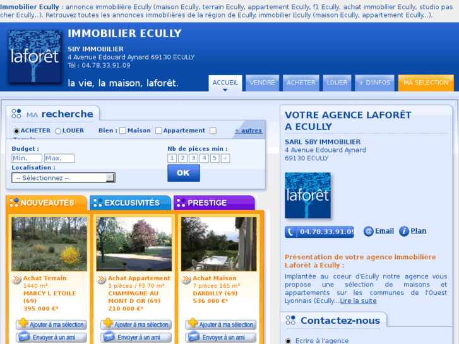Choose the + option for more rooms
Image resolution: width=459 pixels, height=344 pixels.
[x=225, y=158]
